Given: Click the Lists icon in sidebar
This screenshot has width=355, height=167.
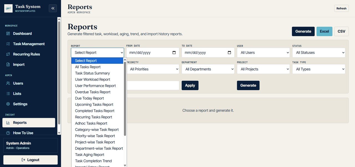Looking at the screenshot, I should click(8, 93).
